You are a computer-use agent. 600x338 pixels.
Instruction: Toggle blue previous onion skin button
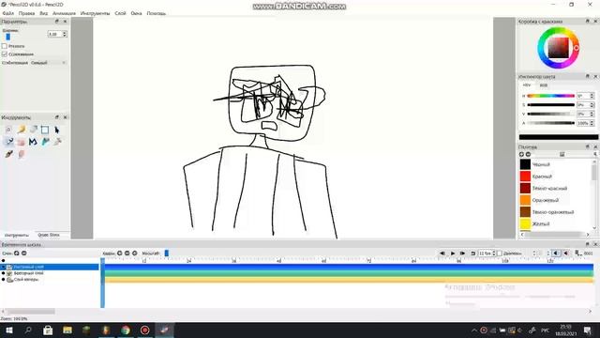click(556, 253)
